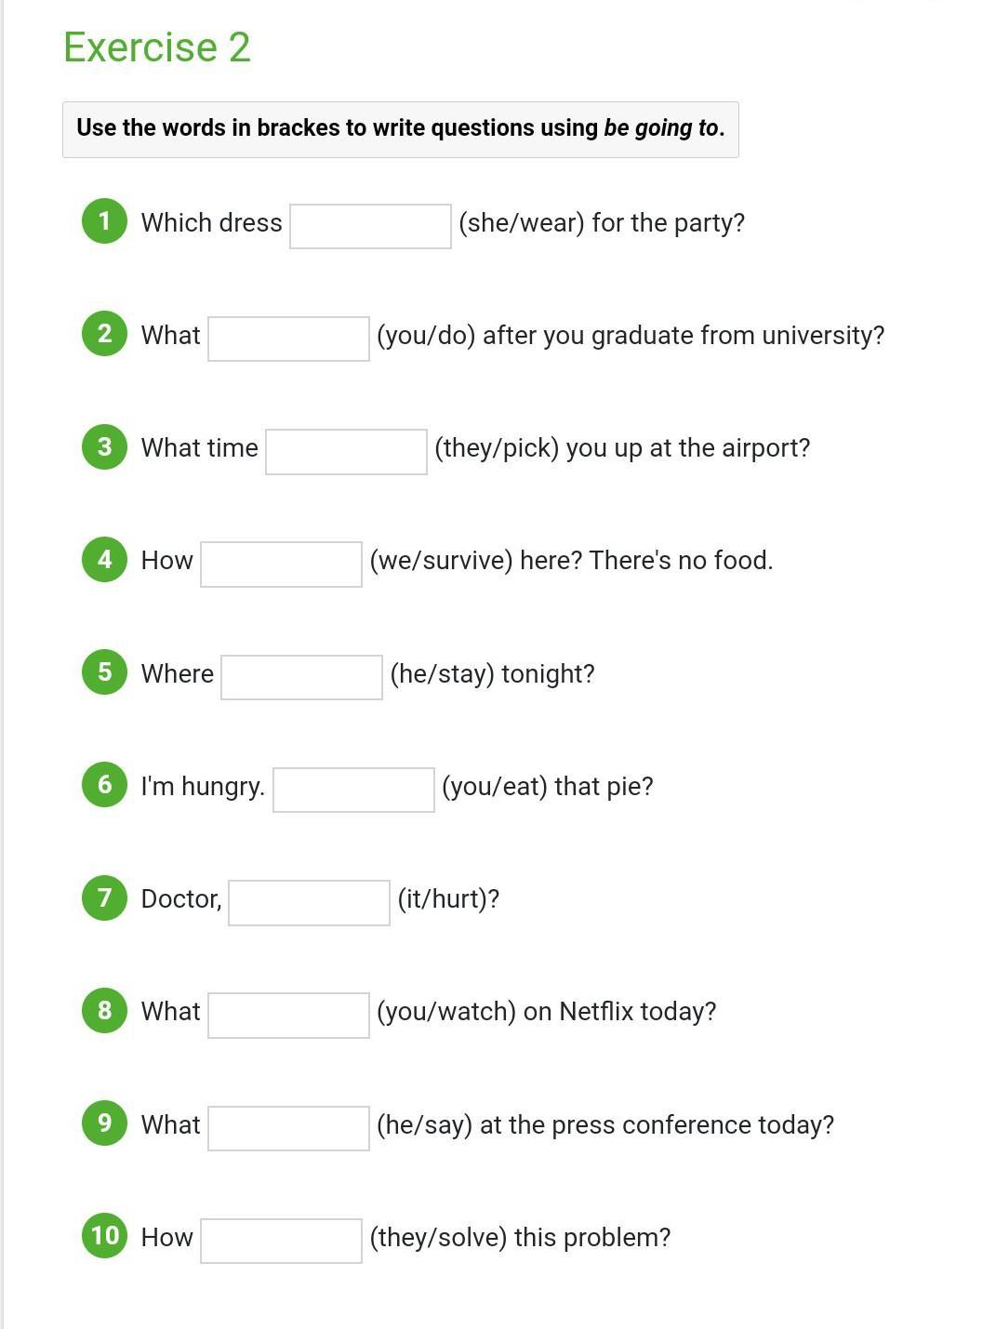Image resolution: width=983 pixels, height=1329 pixels.
Task: Click the answer box after 'Which dress'
Action: tap(370, 226)
